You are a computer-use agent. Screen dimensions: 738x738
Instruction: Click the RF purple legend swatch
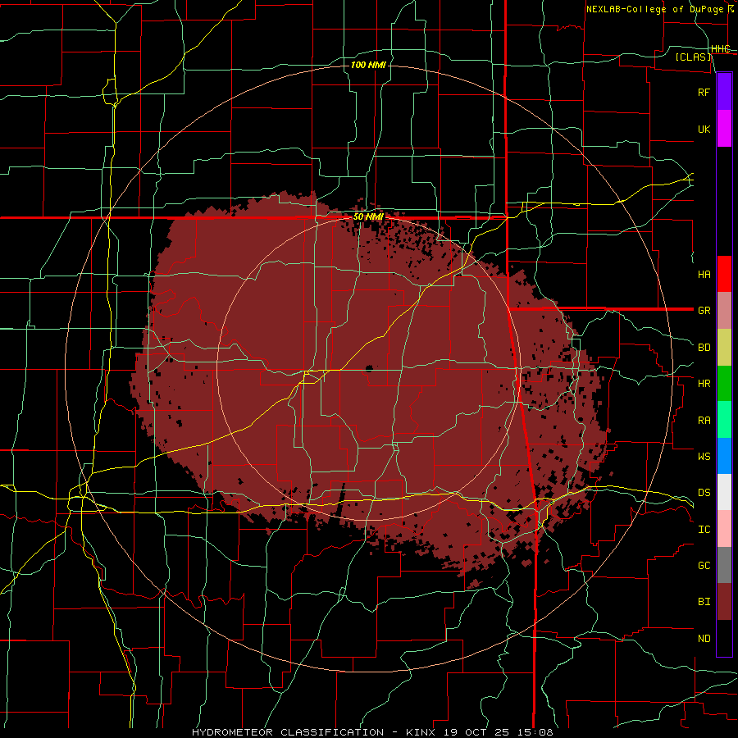click(724, 92)
